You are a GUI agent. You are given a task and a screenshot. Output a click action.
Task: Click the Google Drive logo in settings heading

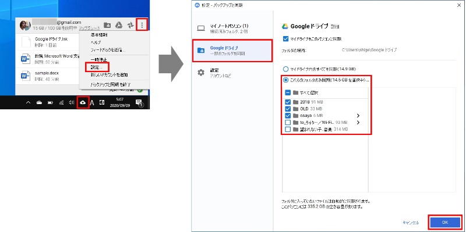pos(285,26)
